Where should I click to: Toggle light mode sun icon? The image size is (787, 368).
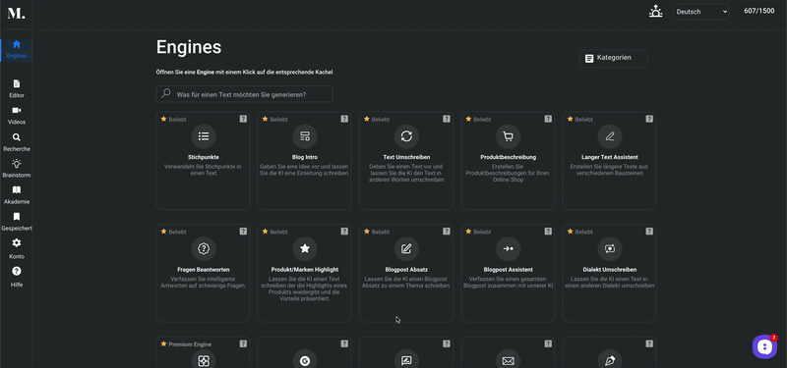click(x=655, y=11)
